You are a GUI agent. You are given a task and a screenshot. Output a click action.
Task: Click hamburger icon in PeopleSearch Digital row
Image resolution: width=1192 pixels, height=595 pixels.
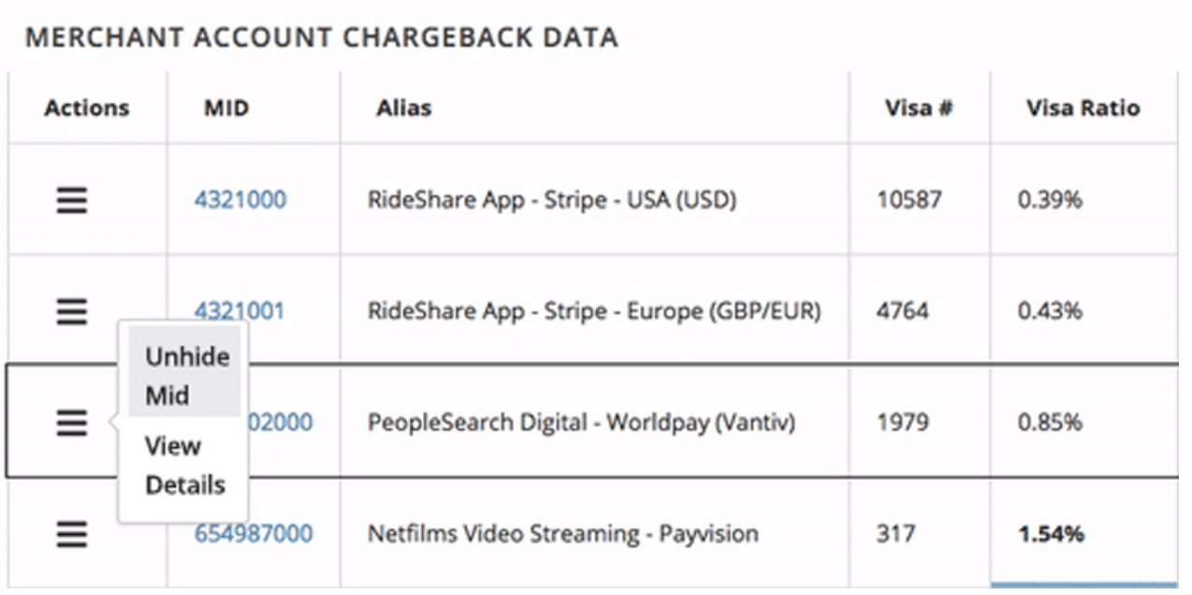pos(72,423)
